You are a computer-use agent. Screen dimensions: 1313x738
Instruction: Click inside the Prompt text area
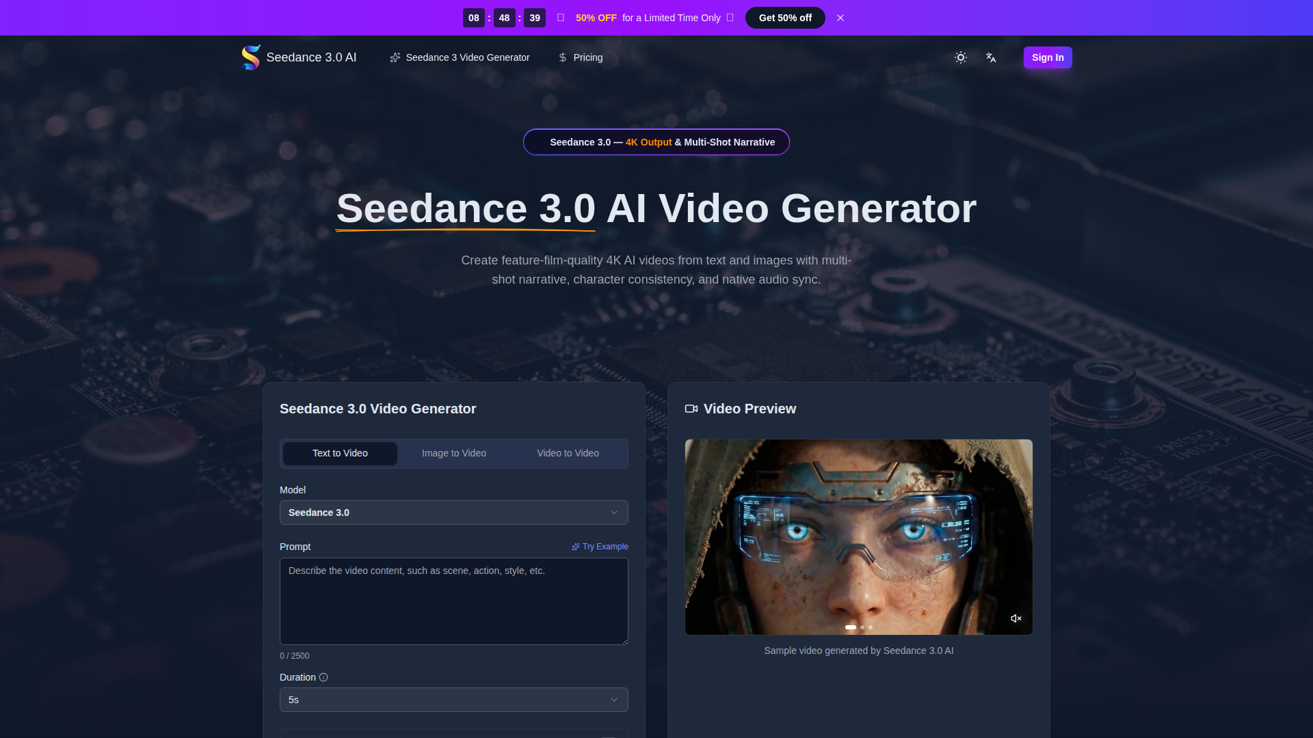pos(453,601)
